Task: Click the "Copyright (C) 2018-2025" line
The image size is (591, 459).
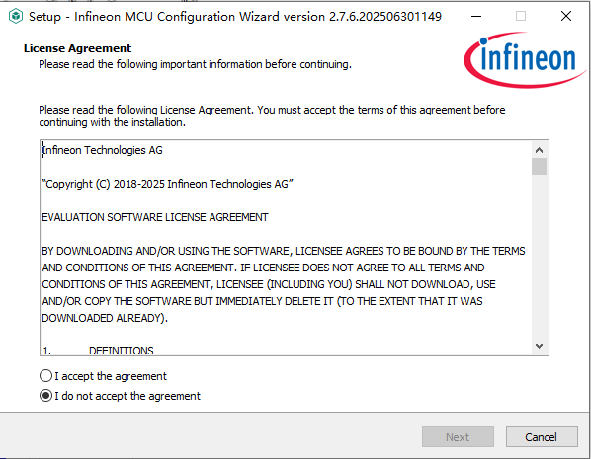Action: click(x=167, y=184)
